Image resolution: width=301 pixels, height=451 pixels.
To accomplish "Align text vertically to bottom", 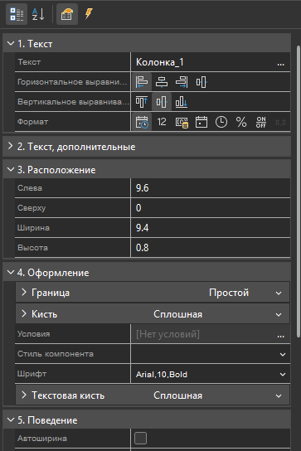I will [x=182, y=102].
